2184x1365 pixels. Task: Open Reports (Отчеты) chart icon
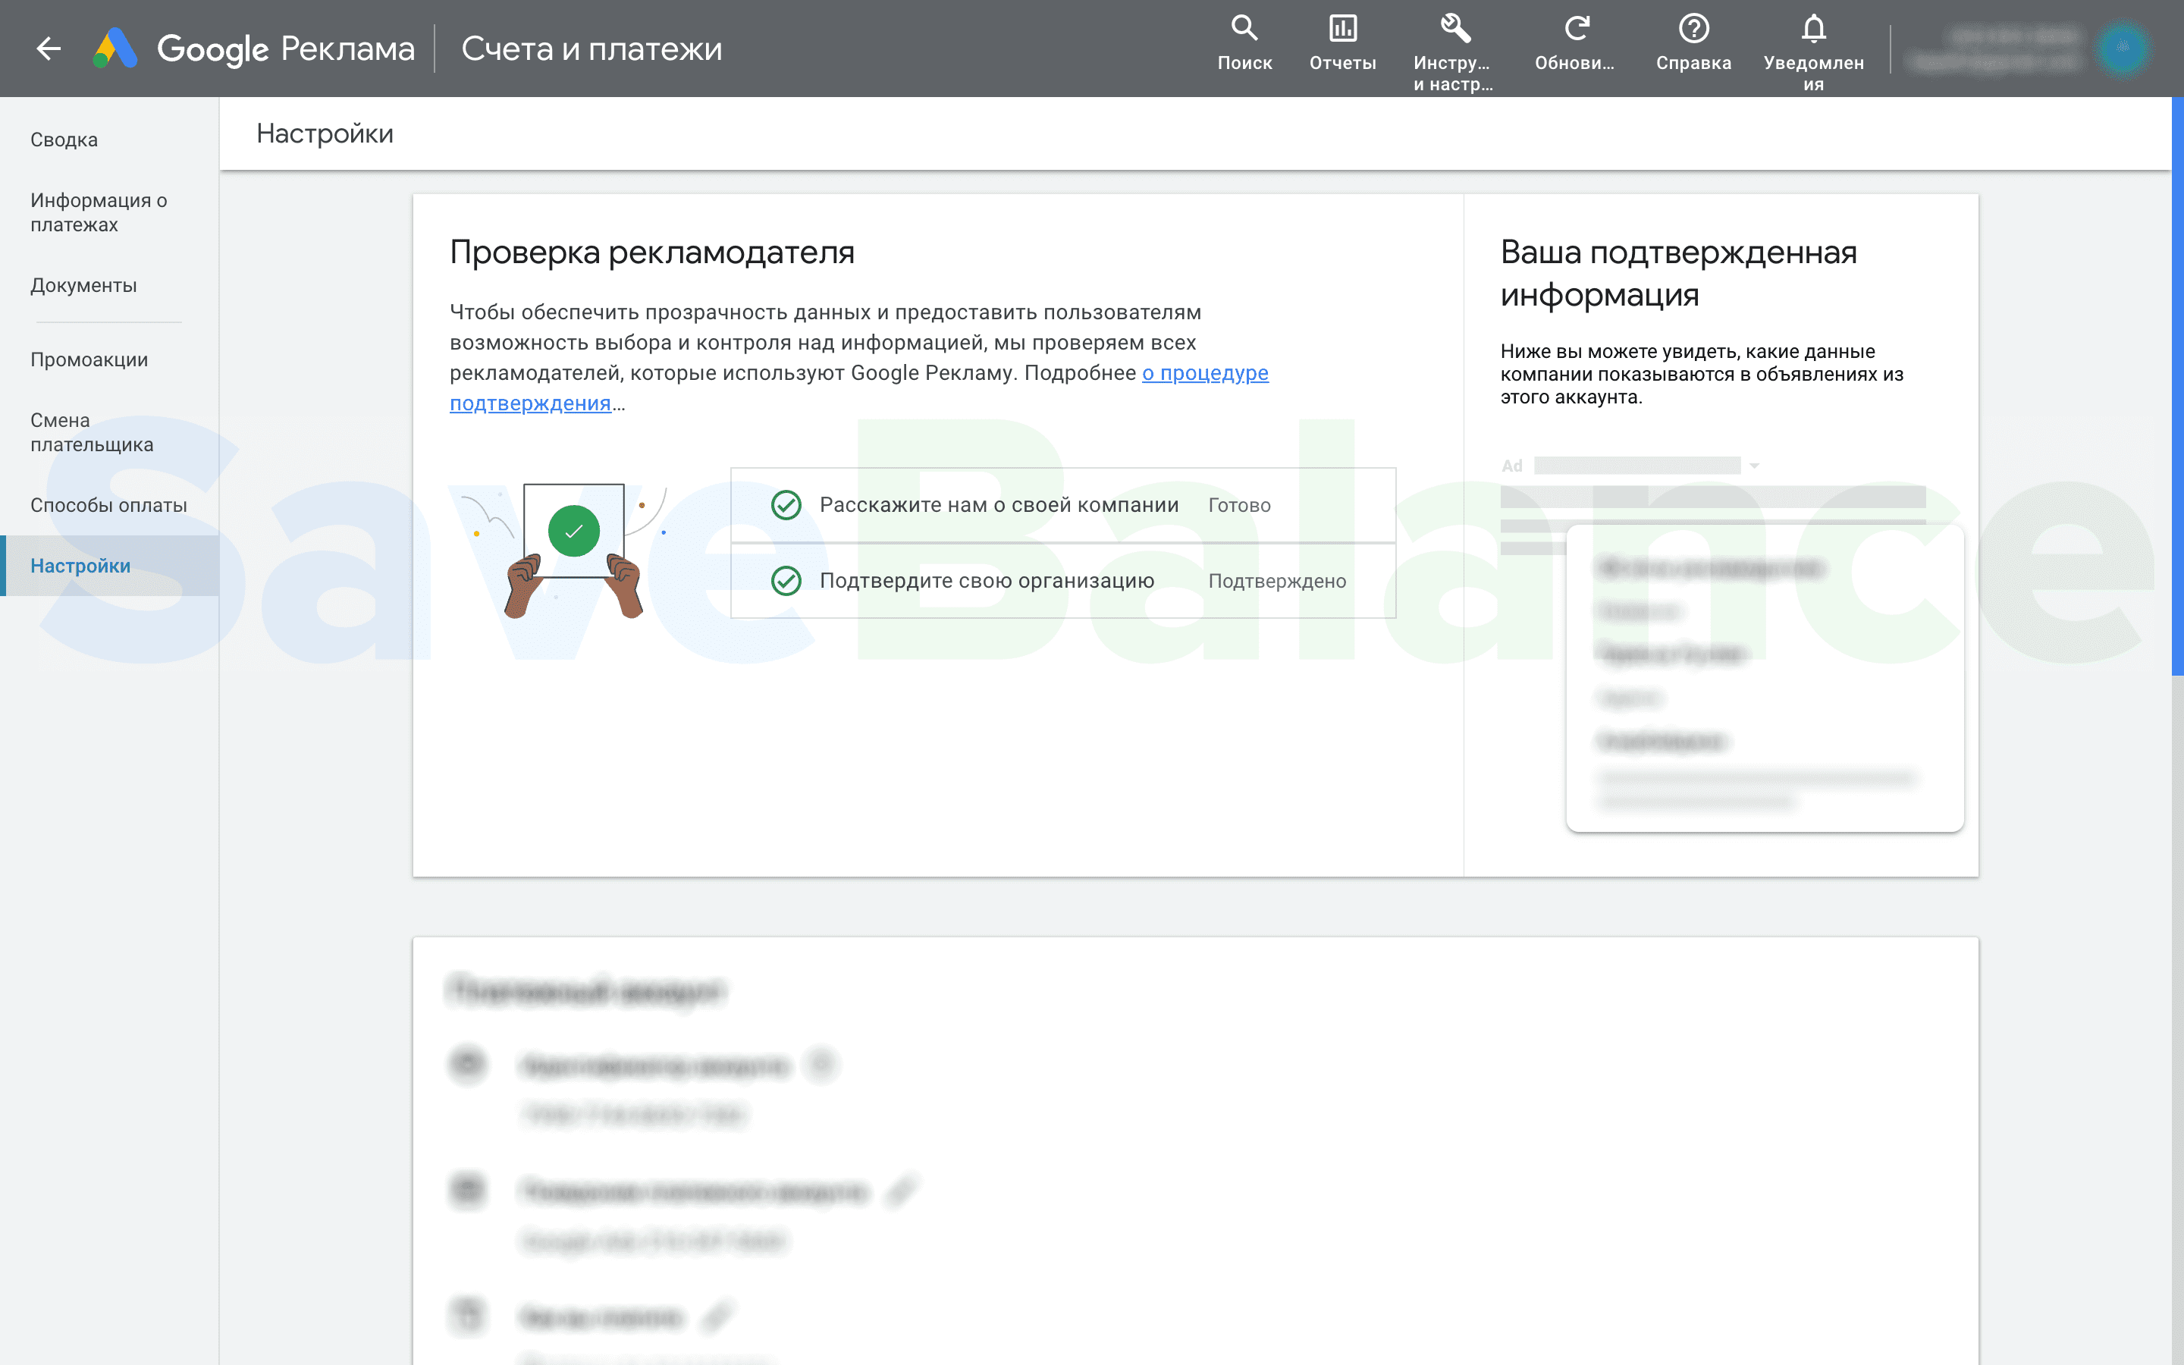click(x=1342, y=30)
